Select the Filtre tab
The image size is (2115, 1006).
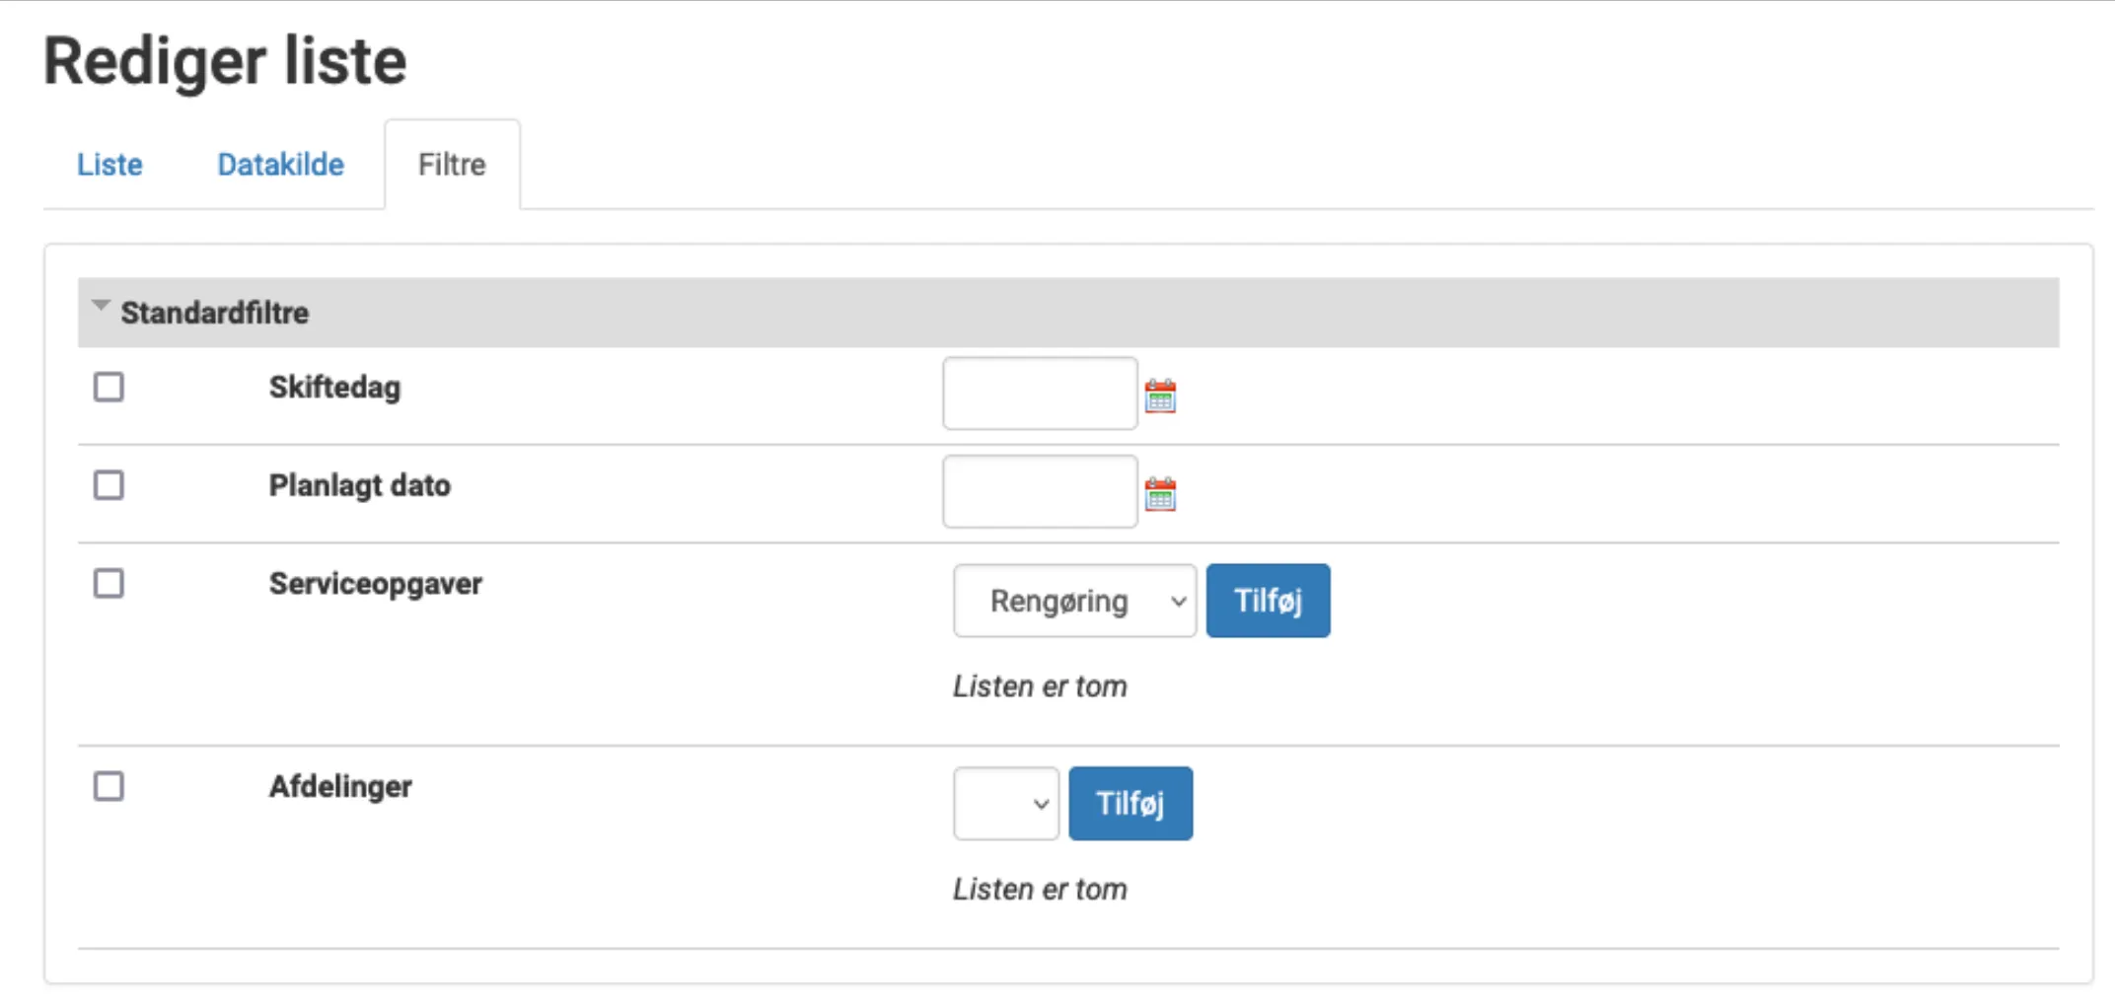(452, 165)
